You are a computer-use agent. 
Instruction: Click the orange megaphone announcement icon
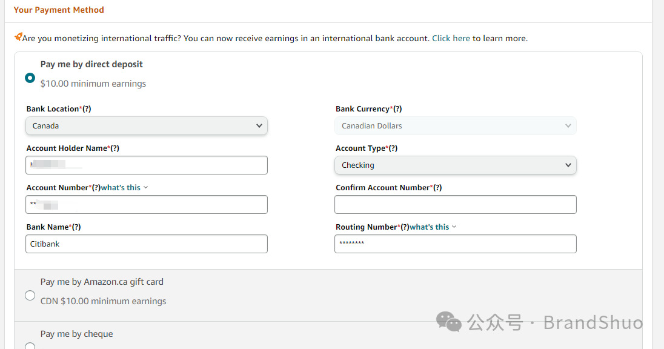(18, 38)
